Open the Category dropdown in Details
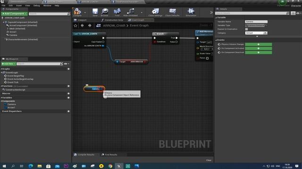The width and height of the screenshot is (302, 169). pos(256,33)
